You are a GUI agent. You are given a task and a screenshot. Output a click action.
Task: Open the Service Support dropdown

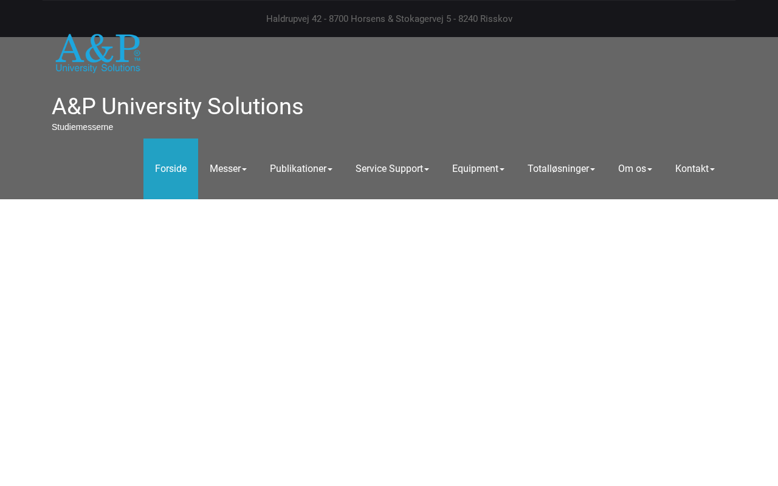click(x=392, y=169)
